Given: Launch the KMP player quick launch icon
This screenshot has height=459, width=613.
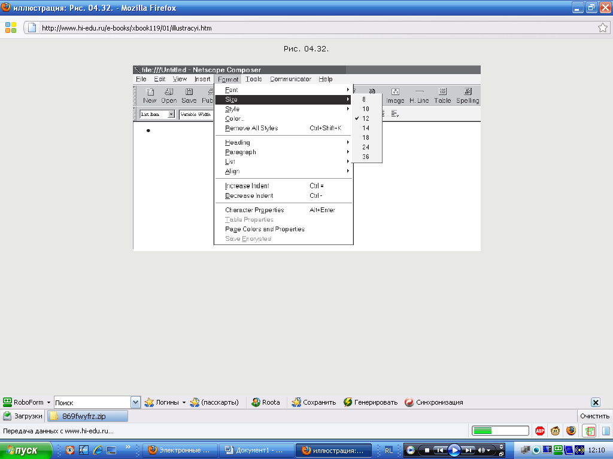Looking at the screenshot, I should click(x=84, y=450).
